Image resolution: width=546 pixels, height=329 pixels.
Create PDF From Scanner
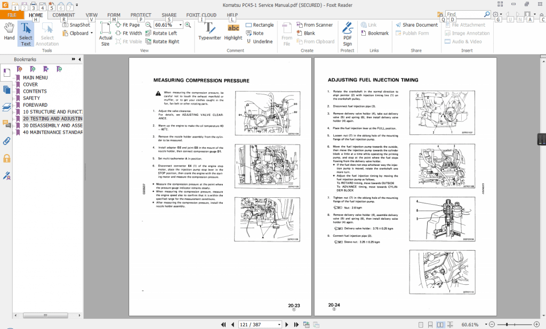pyautogui.click(x=315, y=25)
